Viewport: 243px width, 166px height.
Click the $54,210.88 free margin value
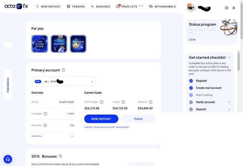92,108
